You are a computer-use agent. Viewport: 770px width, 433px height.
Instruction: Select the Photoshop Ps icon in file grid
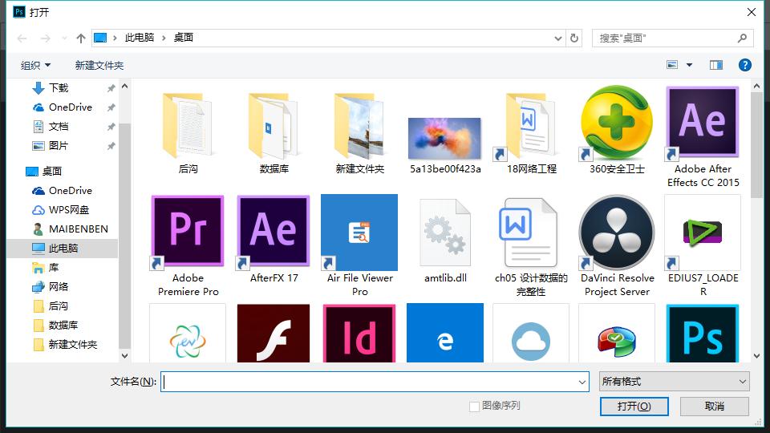[x=703, y=334]
